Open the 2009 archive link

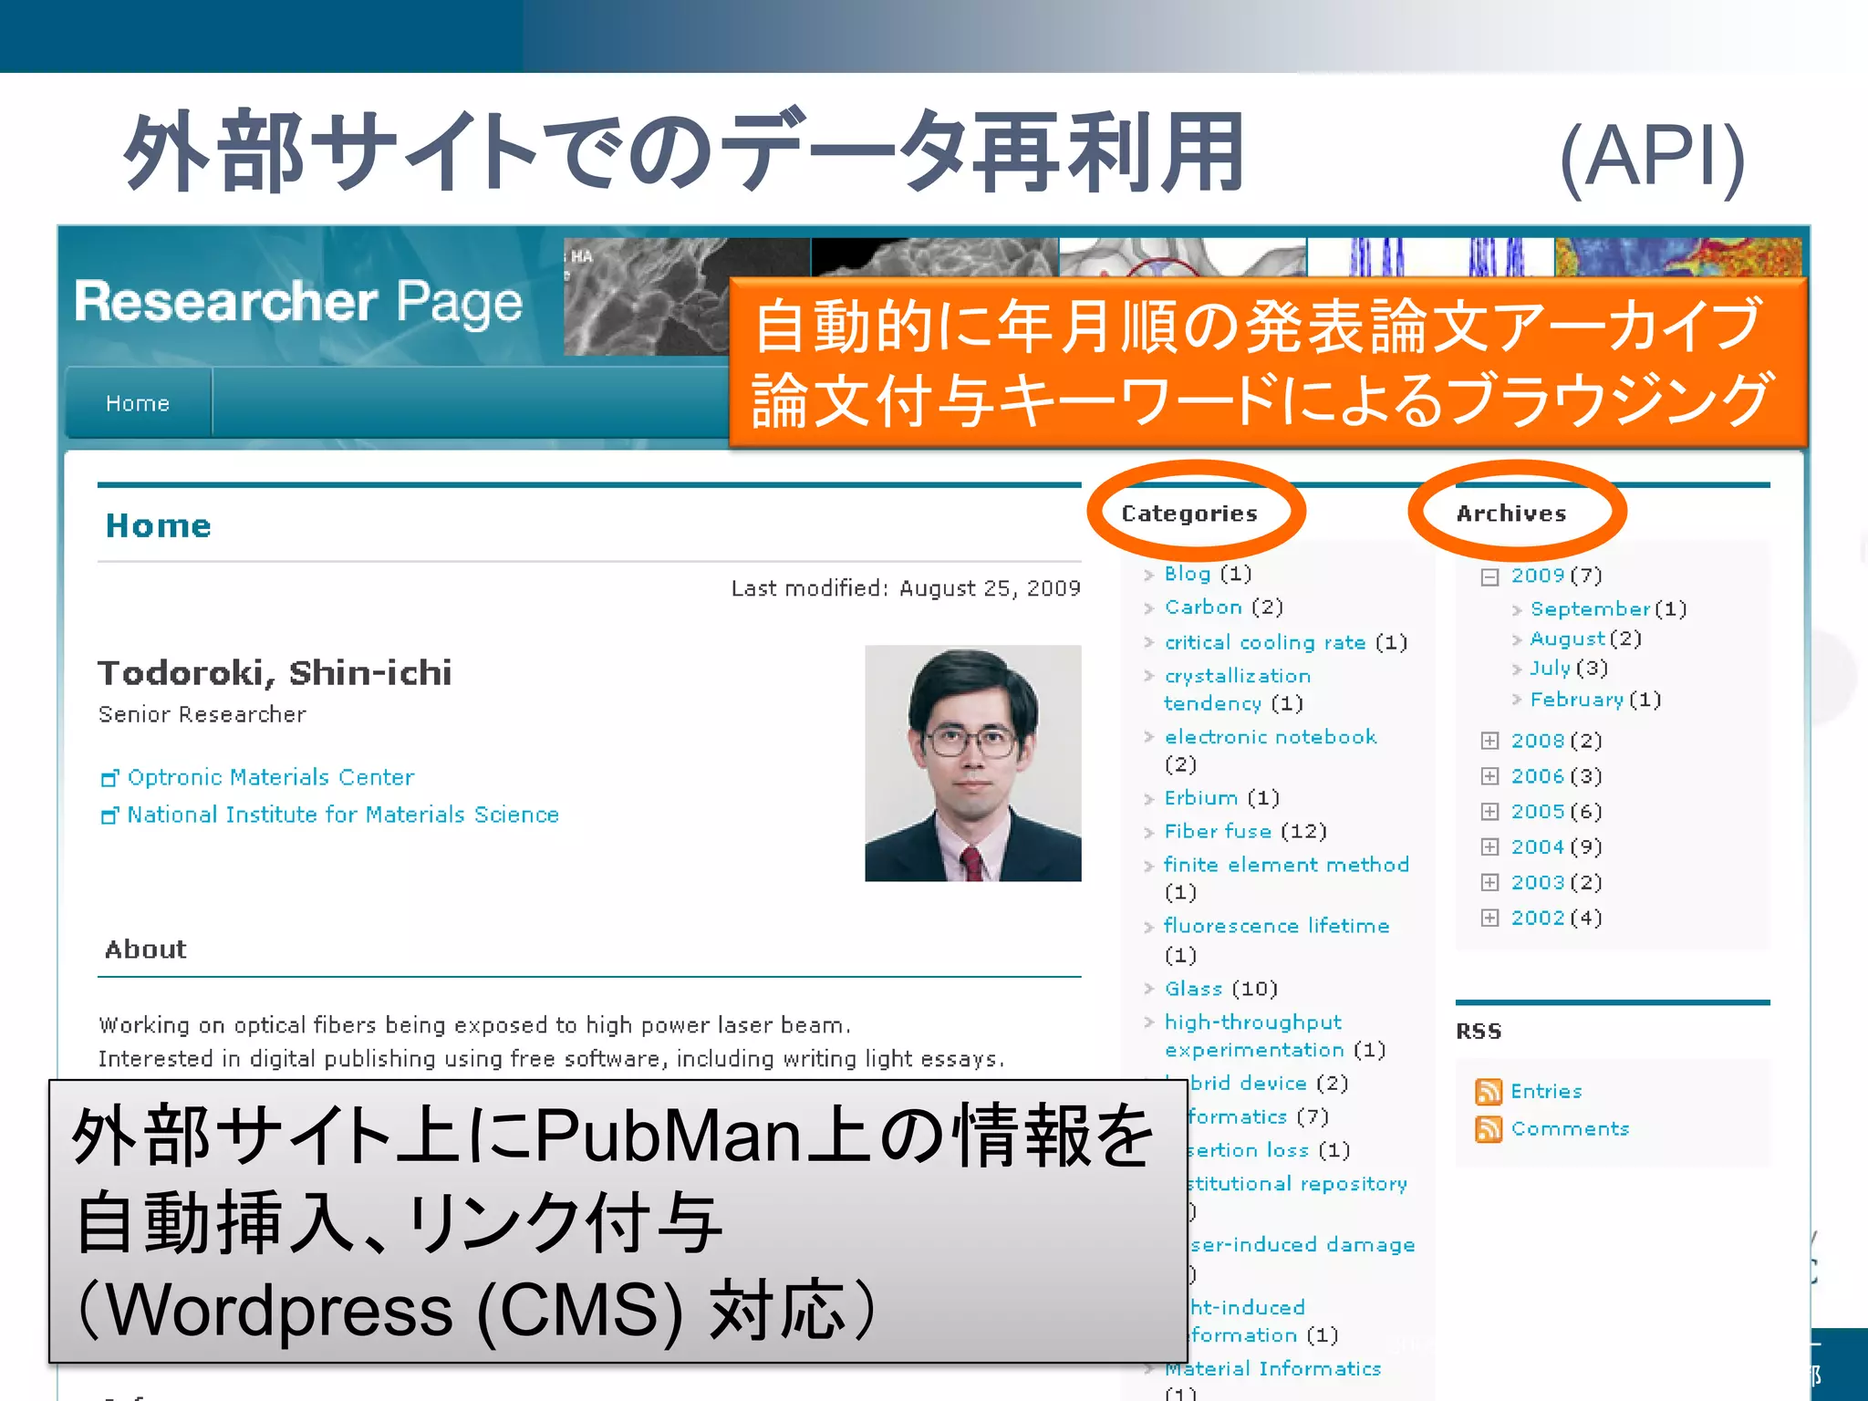click(1538, 576)
